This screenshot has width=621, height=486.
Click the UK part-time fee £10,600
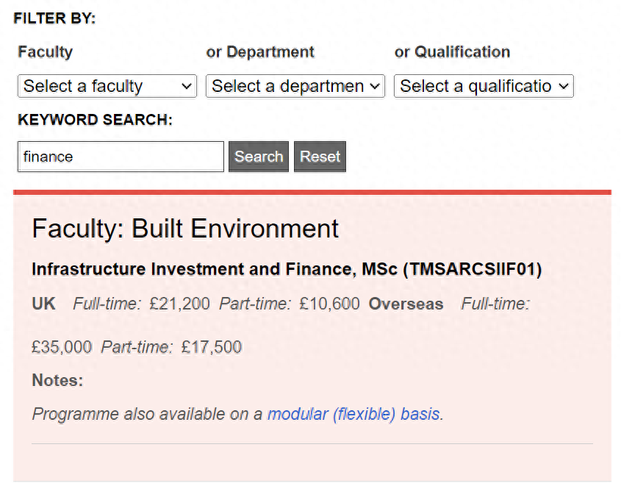(329, 304)
